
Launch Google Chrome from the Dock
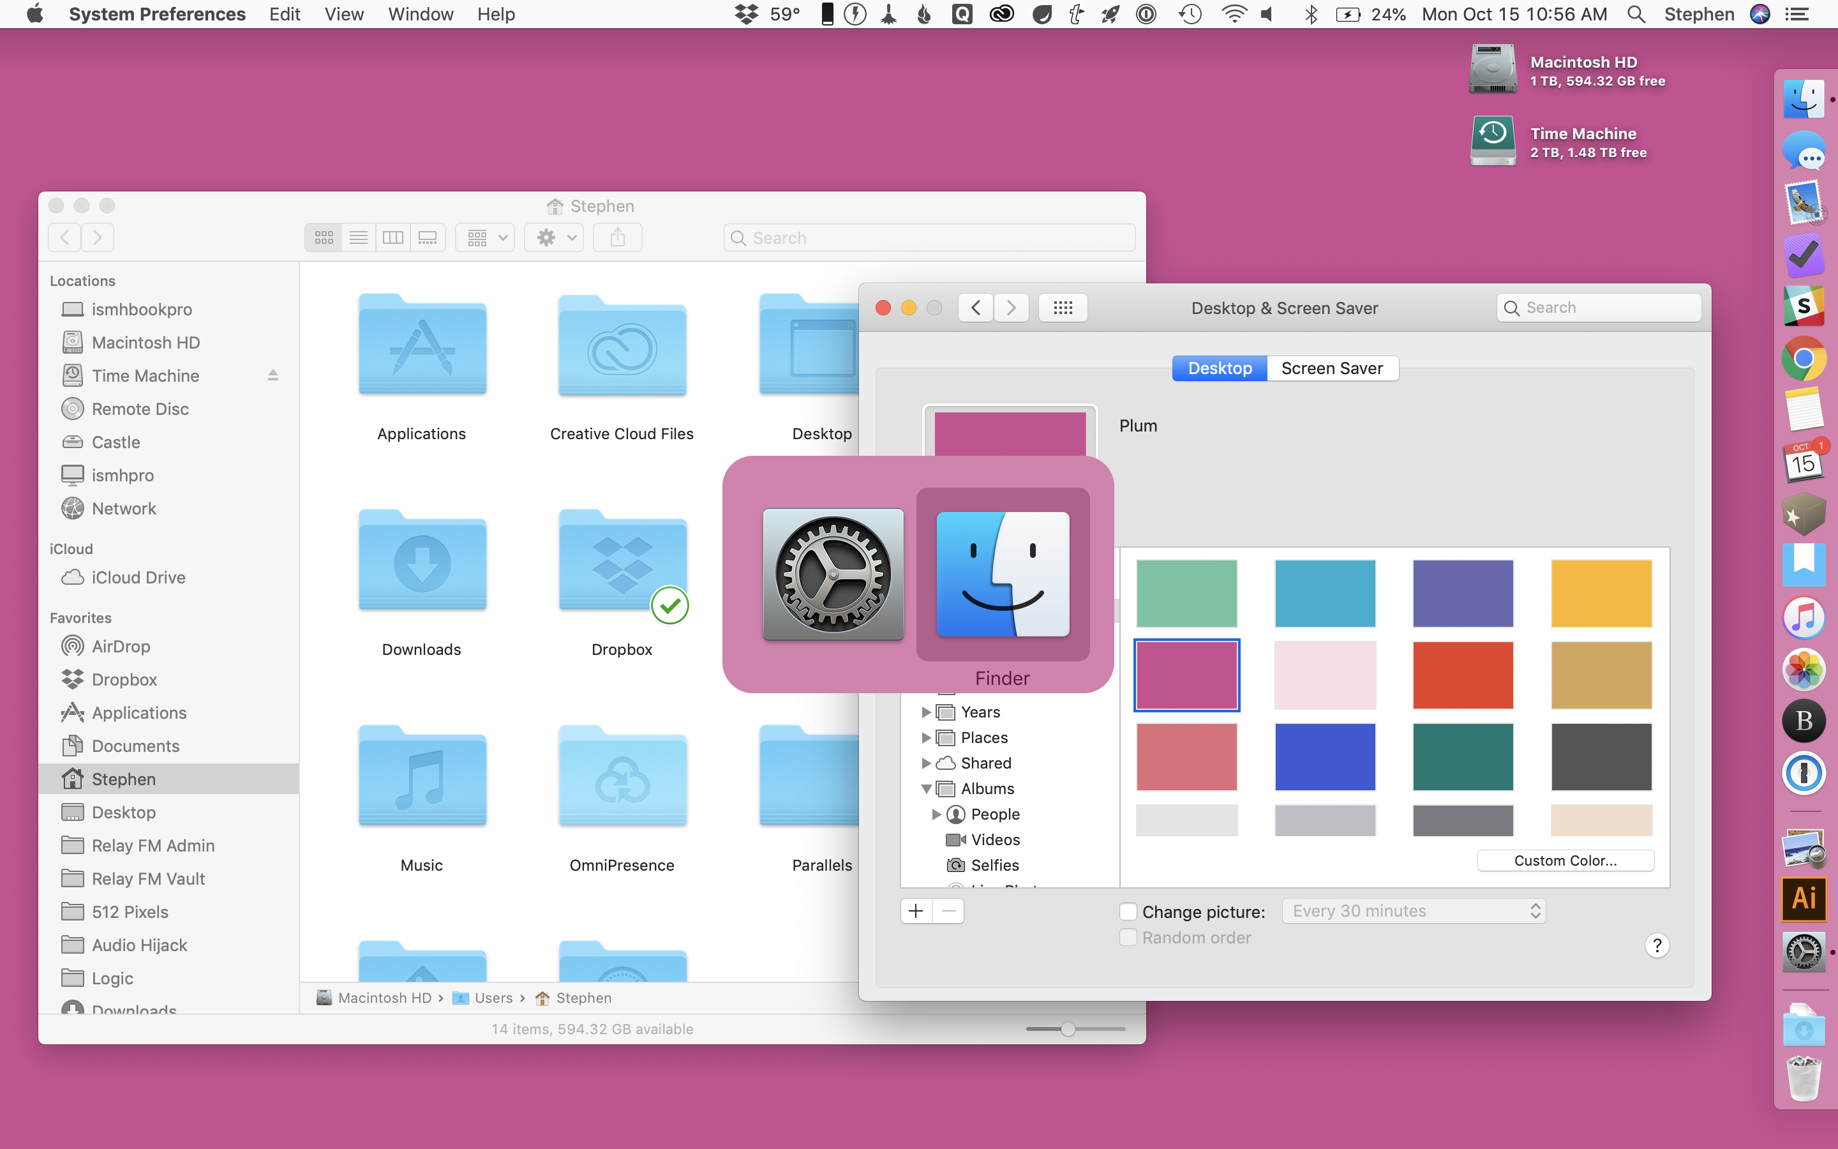point(1804,358)
